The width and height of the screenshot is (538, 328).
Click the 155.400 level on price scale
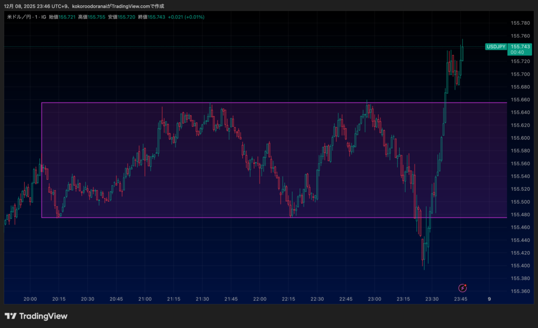pos(520,265)
